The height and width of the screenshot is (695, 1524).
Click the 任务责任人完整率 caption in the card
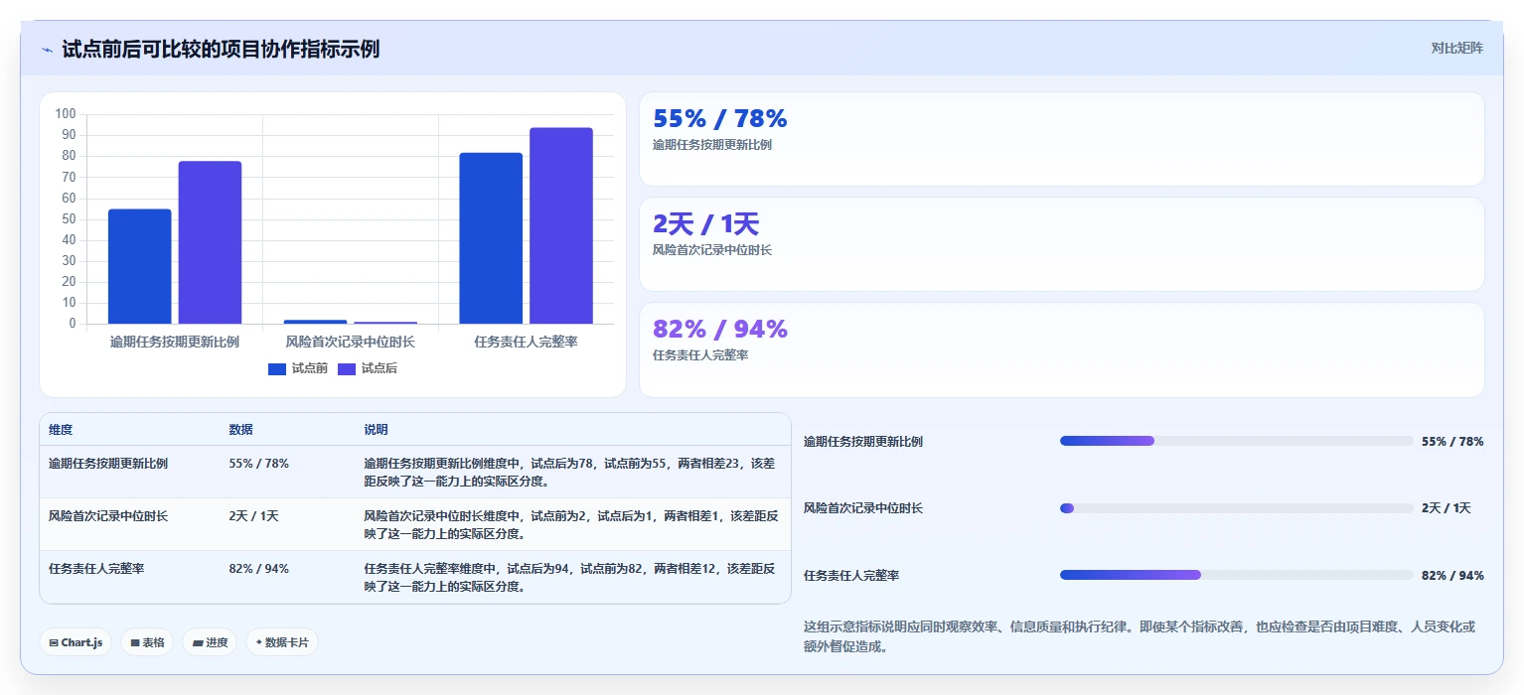click(700, 355)
